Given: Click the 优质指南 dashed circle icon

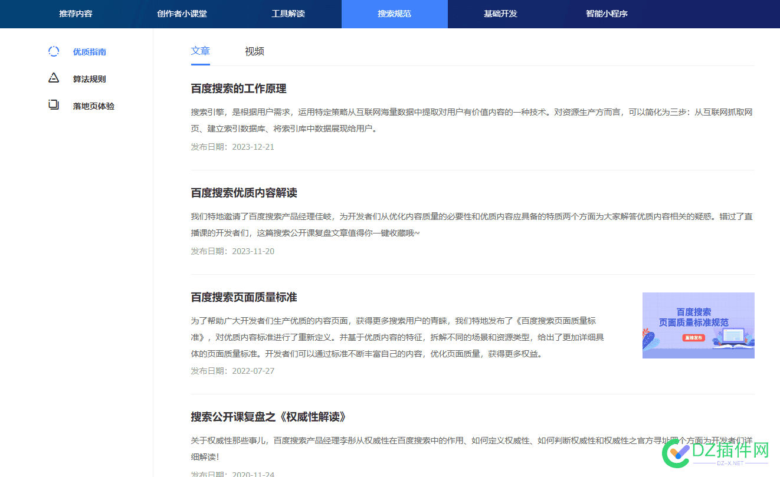Looking at the screenshot, I should pos(54,51).
